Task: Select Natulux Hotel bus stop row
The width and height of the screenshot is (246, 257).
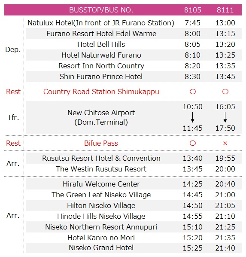Action: click(x=134, y=23)
